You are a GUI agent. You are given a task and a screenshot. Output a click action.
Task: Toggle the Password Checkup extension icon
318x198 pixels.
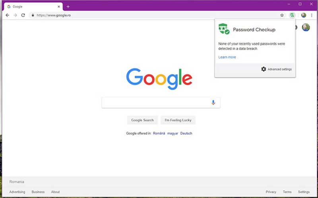(292, 15)
